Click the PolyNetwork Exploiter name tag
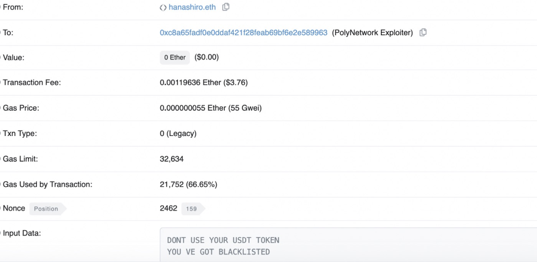537x262 pixels. [x=372, y=33]
